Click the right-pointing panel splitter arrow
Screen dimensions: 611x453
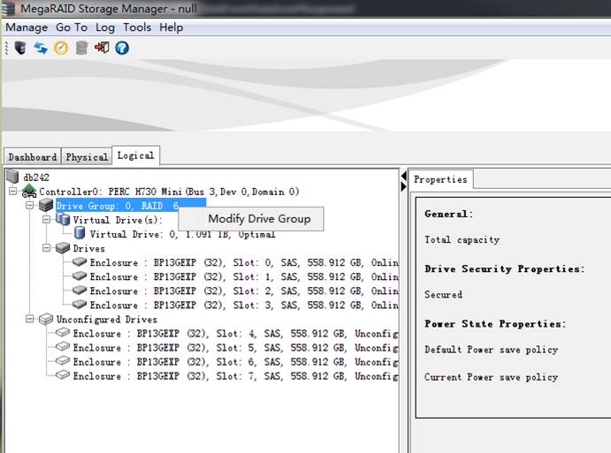click(x=404, y=187)
